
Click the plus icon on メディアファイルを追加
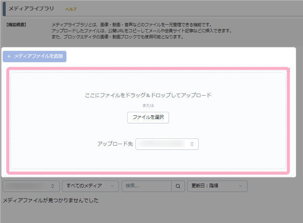point(9,57)
